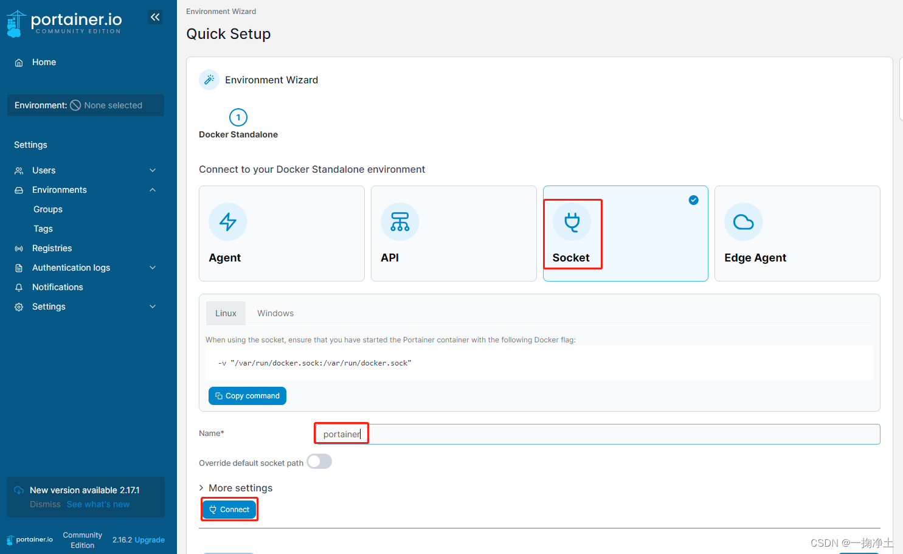The image size is (903, 554).
Task: Select the Edge Agent option card
Action: [x=797, y=234]
